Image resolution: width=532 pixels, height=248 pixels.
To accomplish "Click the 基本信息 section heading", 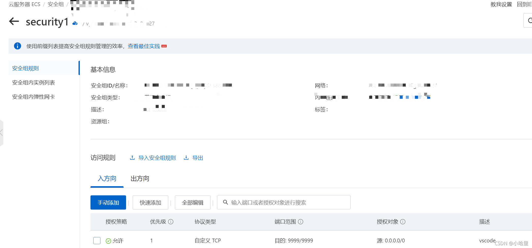I will click(x=103, y=69).
